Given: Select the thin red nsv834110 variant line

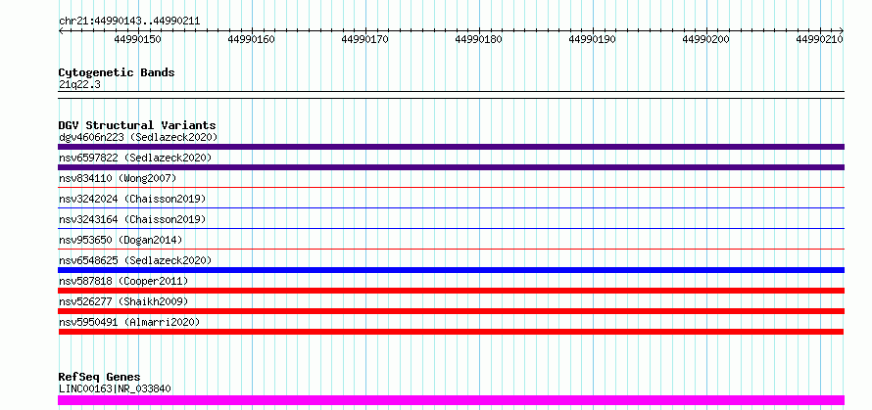Looking at the screenshot, I should click(451, 188).
